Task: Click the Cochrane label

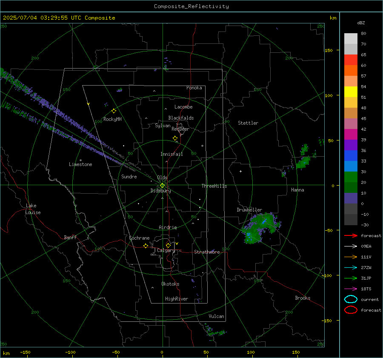Action: 139,238
